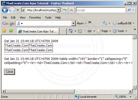Show more Google Toolbar buttons chevron

[90, 22]
